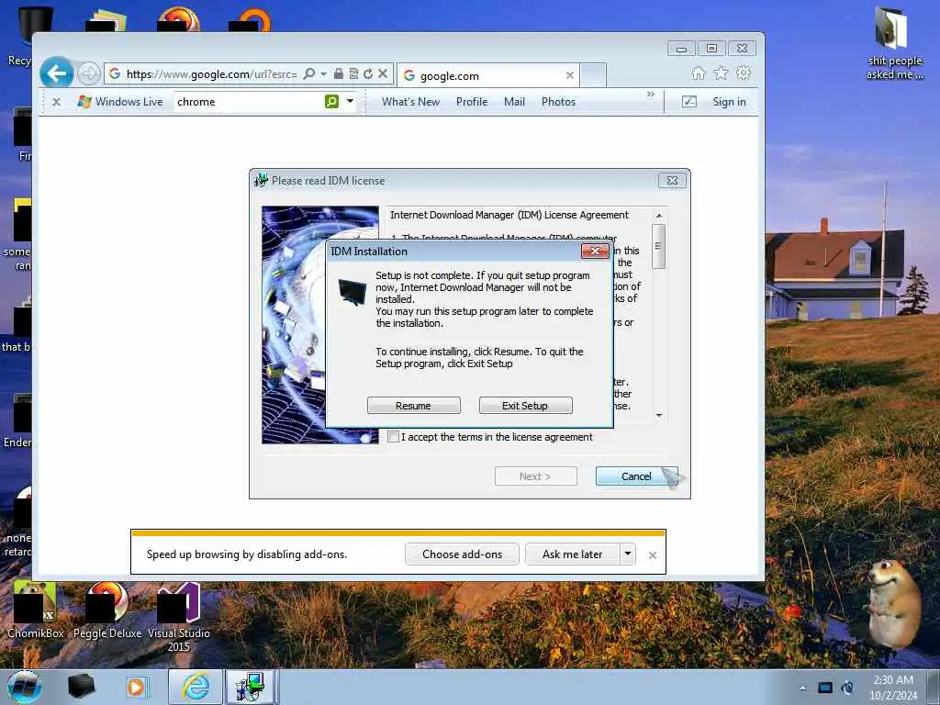Viewport: 940px width, 705px height.
Task: Click the license text scroll down arrow
Action: 659,416
